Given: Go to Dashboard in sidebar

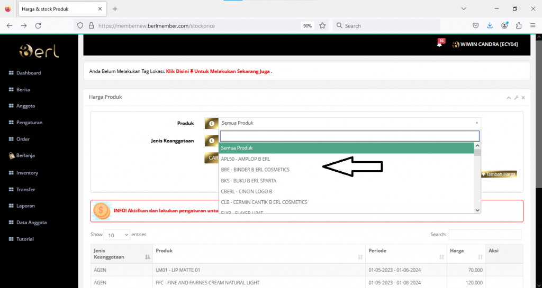Looking at the screenshot, I should [x=28, y=73].
